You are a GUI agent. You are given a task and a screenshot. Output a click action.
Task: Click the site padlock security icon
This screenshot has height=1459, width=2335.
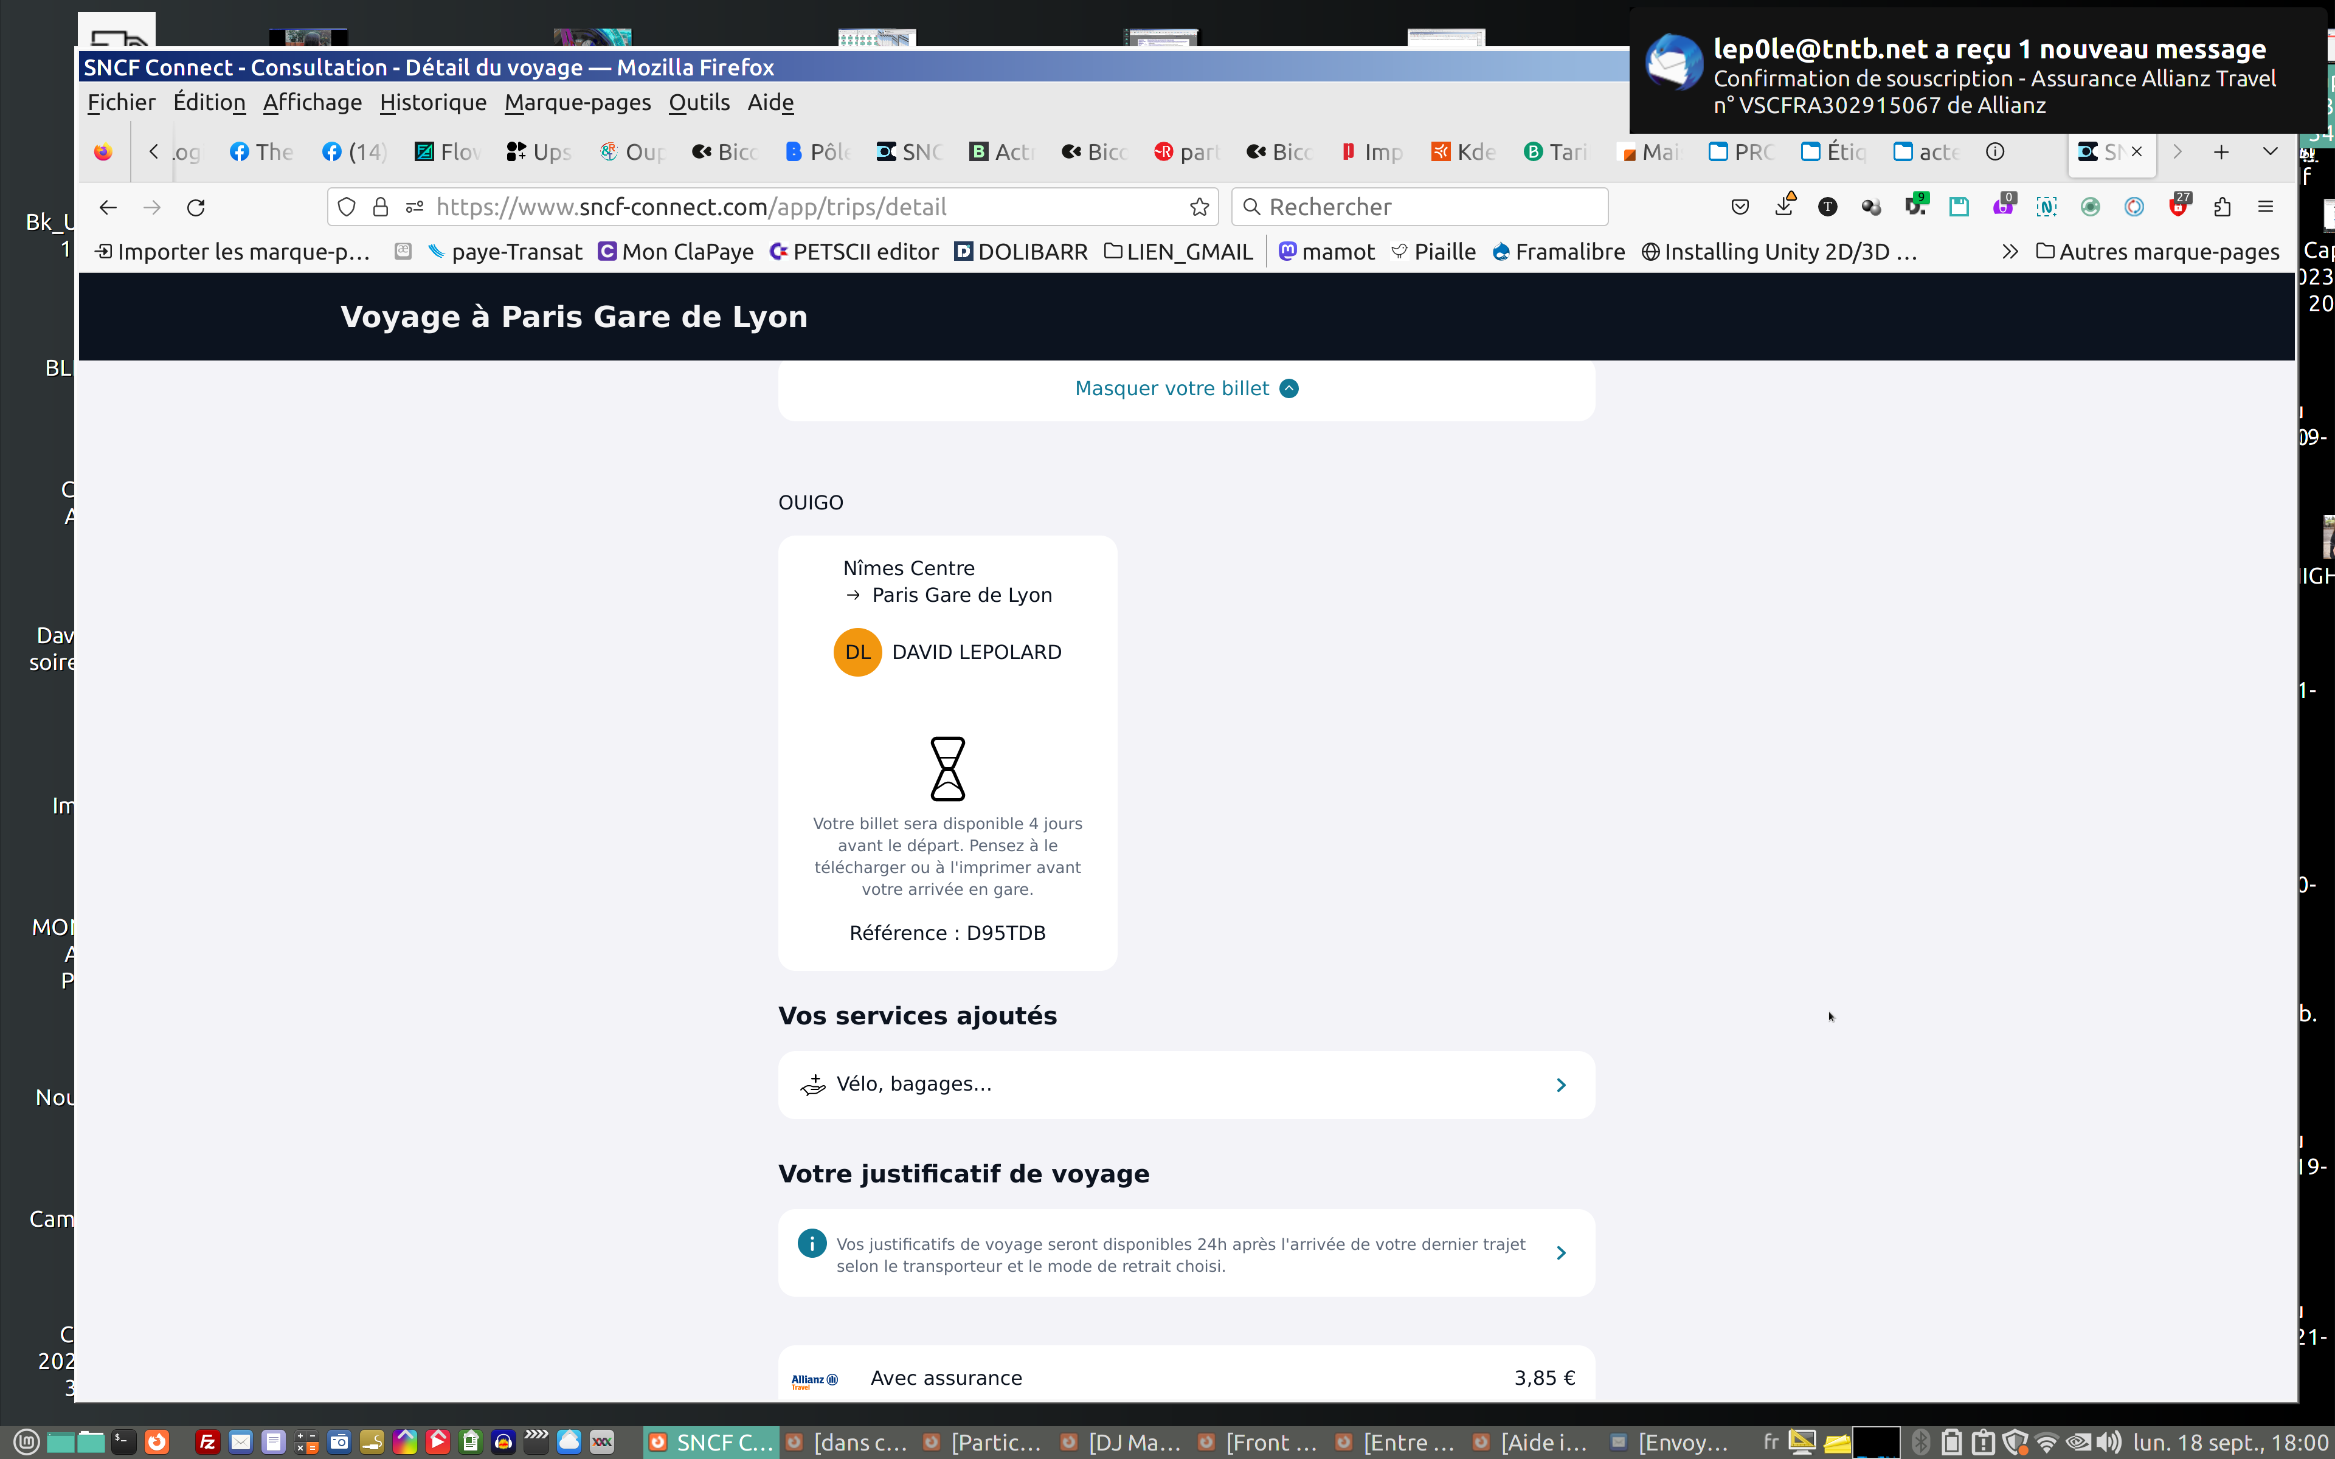(x=381, y=207)
